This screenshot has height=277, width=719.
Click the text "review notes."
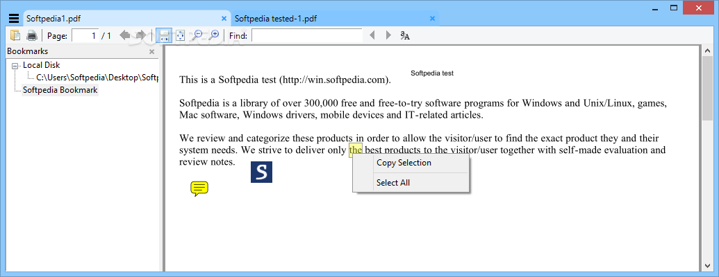coord(207,162)
